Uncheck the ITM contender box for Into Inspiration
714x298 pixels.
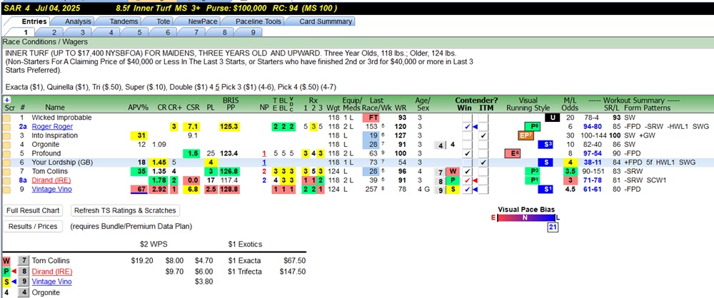click(483, 135)
